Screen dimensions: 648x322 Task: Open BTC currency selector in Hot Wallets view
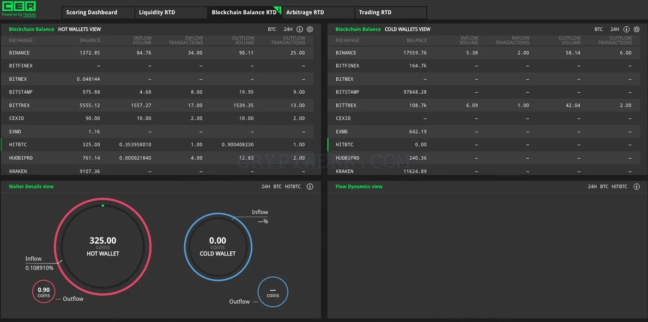[x=272, y=29]
